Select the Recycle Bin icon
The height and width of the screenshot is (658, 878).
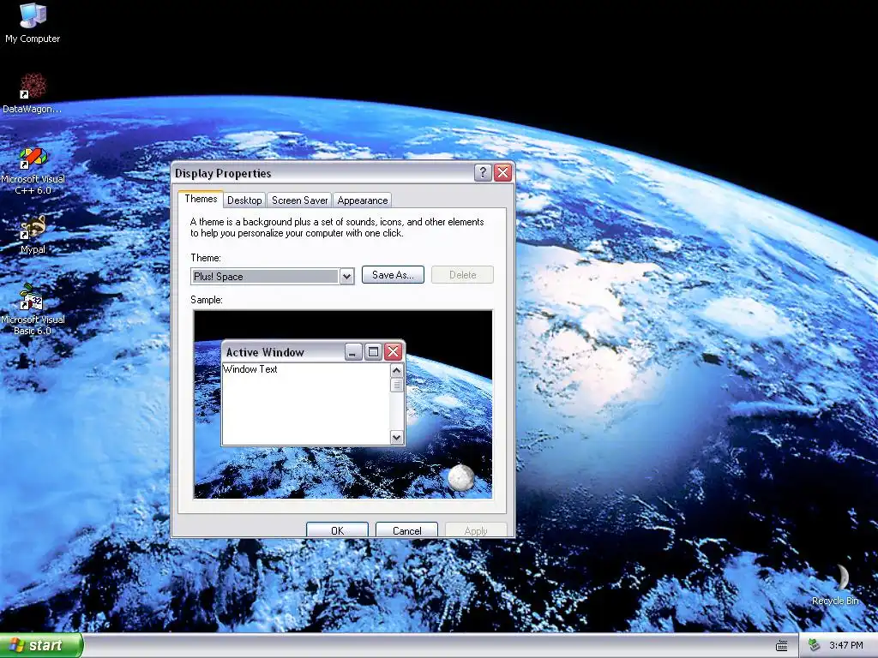[x=835, y=585]
